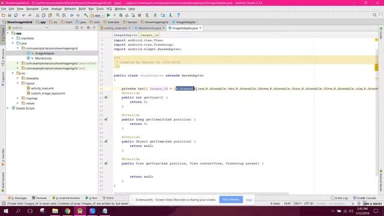This screenshot has height=216, width=384.
Task: Open the Terminal tool window
Action: click(39, 198)
